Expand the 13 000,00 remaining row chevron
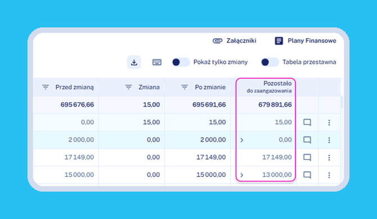 pos(242,175)
